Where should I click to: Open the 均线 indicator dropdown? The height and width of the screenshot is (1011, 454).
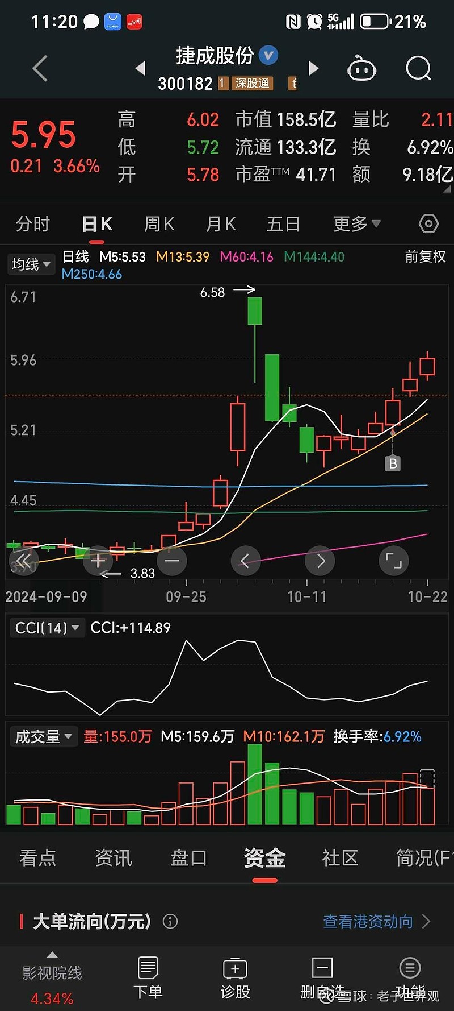tap(31, 264)
